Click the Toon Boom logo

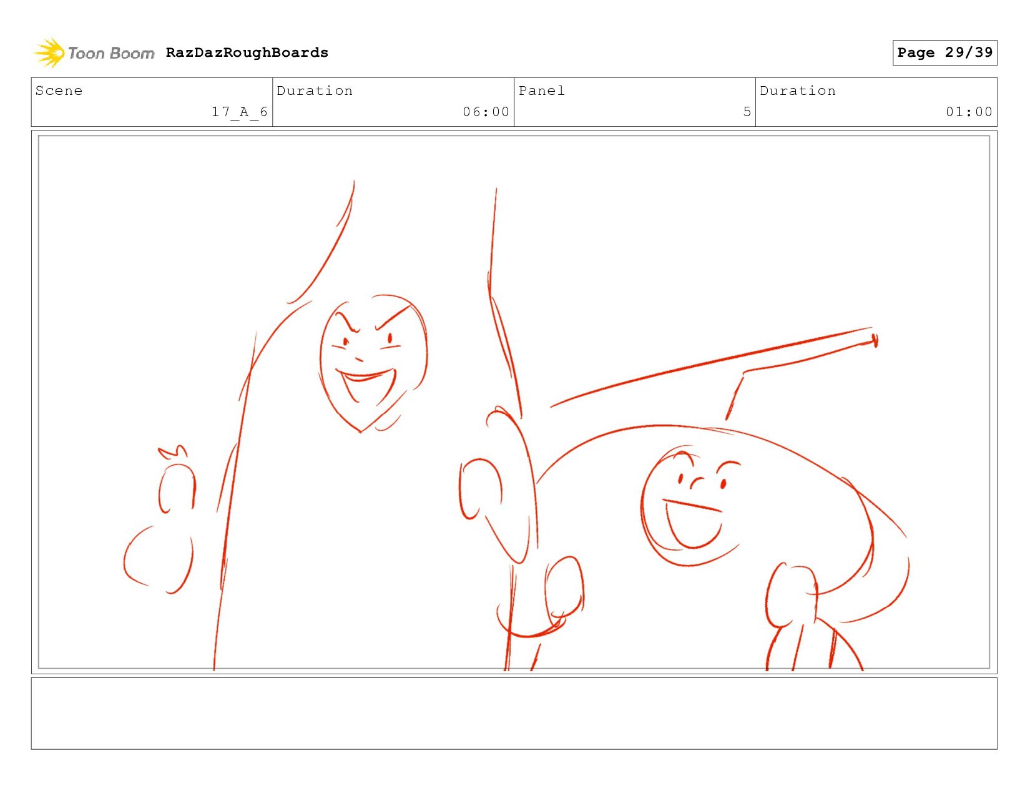tap(94, 53)
